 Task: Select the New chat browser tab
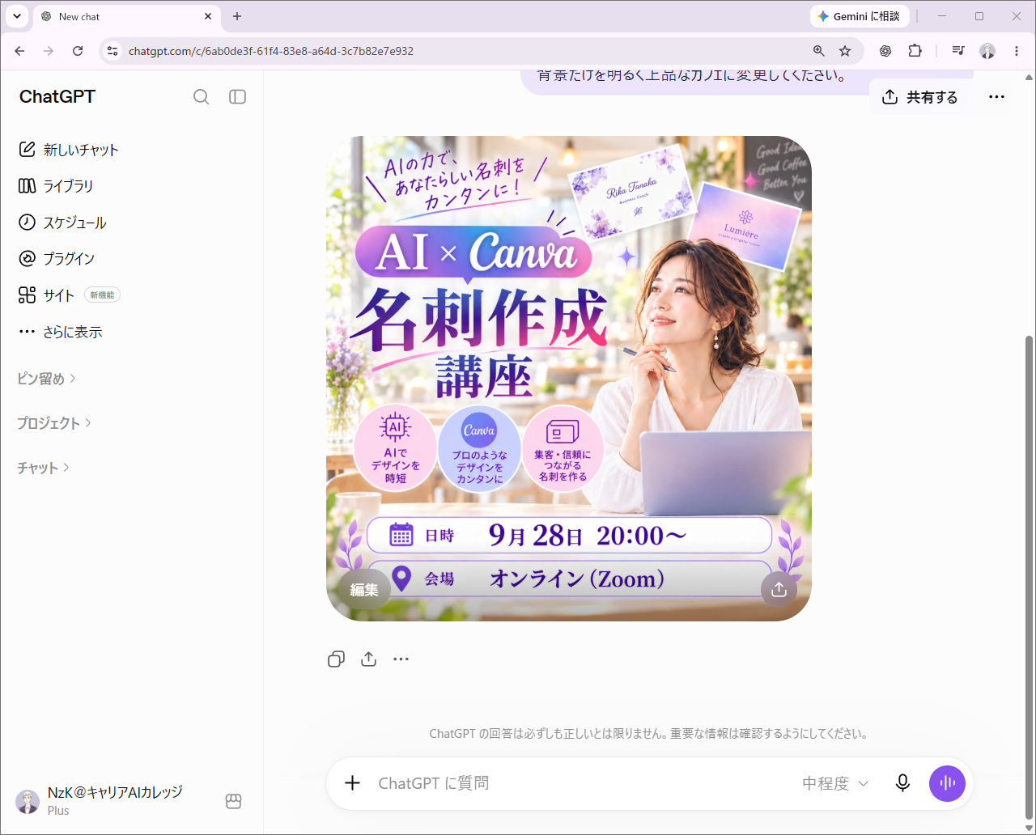point(125,16)
